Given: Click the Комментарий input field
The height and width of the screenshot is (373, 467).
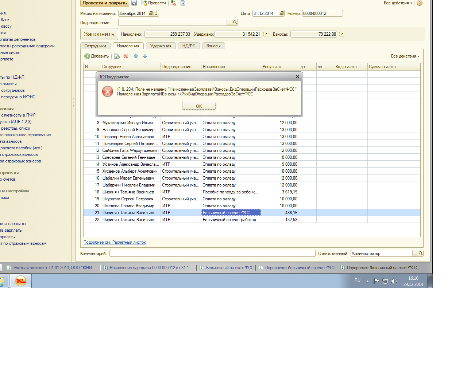Looking at the screenshot, I should 212,254.
